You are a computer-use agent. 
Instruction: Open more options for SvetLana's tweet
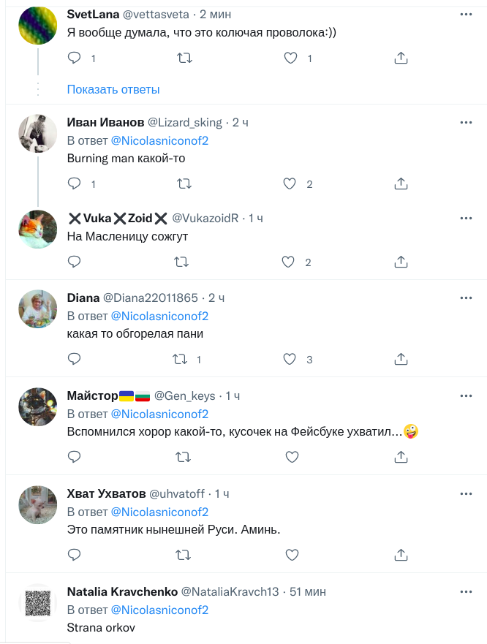point(466,15)
